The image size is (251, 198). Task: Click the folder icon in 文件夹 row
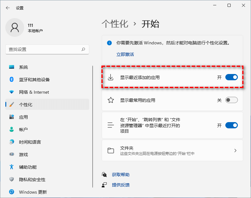click(111, 151)
